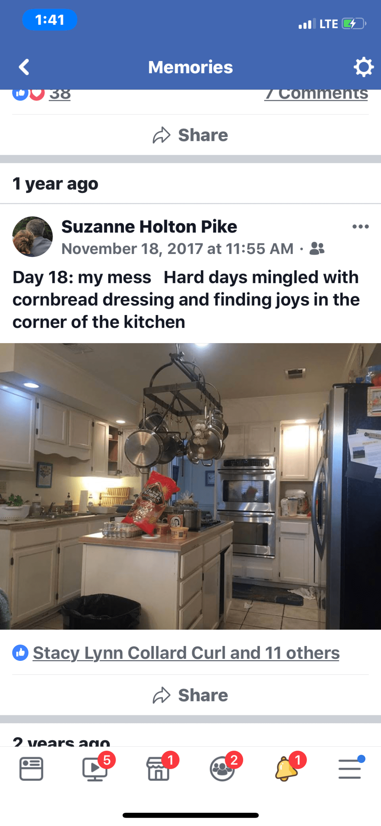Image resolution: width=381 pixels, height=826 pixels.
Task: Open Memories settings gear
Action: 363,67
